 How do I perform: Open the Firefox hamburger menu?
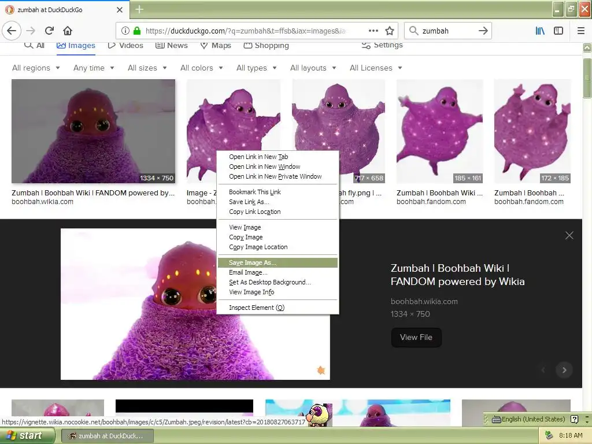tap(581, 31)
